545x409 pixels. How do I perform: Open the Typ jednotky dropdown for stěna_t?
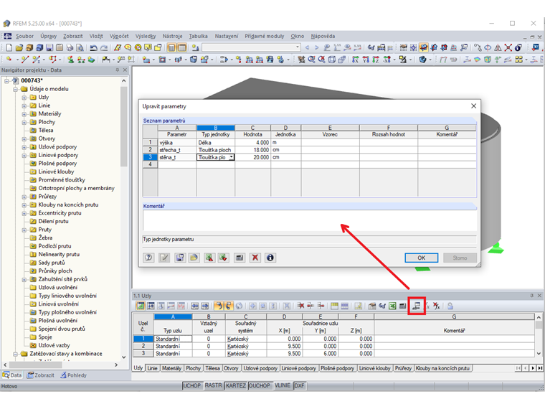231,157
